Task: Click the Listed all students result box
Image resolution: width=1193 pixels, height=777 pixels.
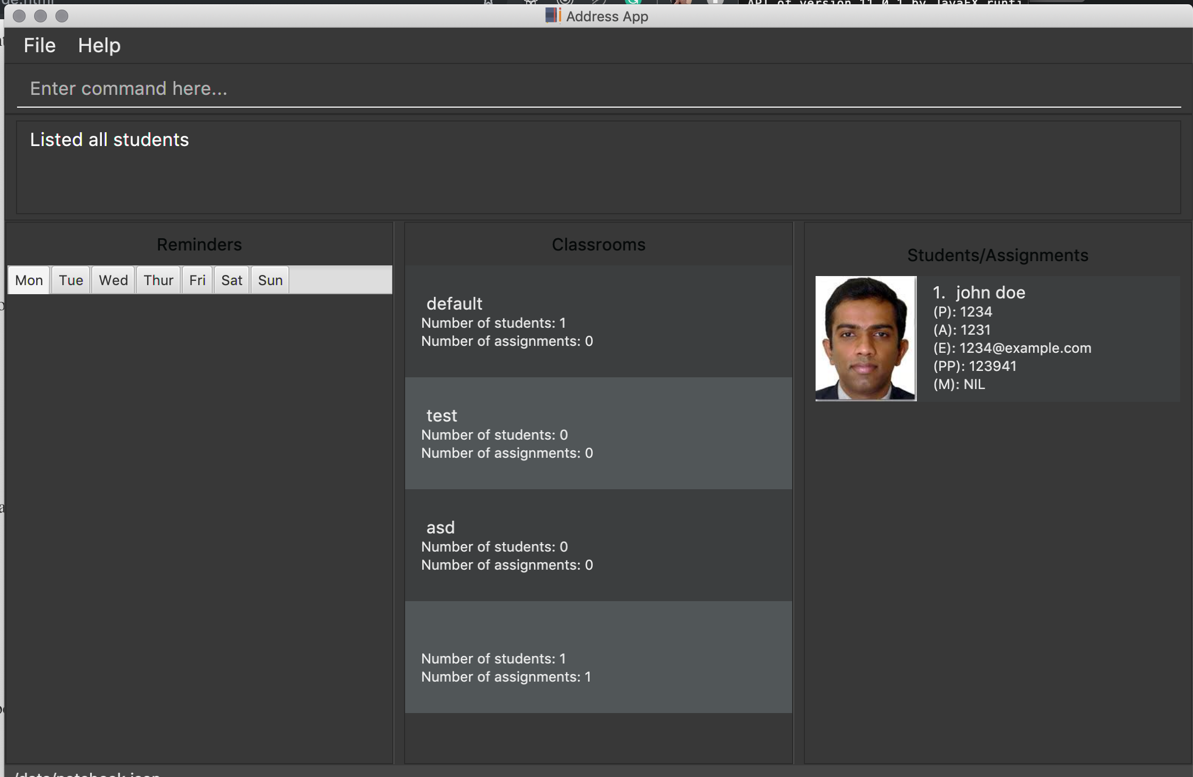Action: [x=598, y=167]
